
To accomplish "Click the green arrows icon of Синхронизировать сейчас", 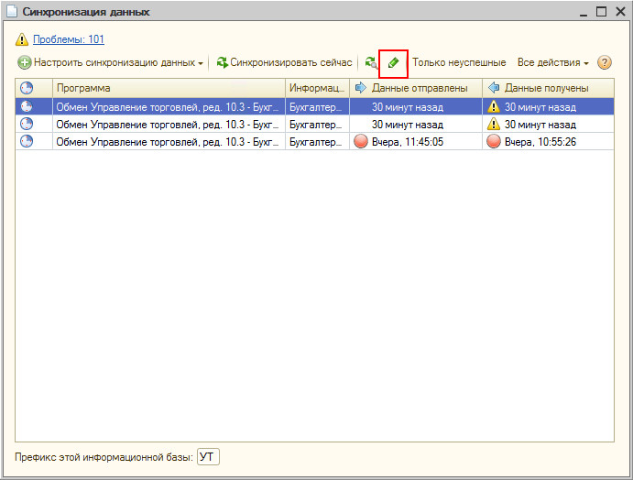I will (x=222, y=62).
